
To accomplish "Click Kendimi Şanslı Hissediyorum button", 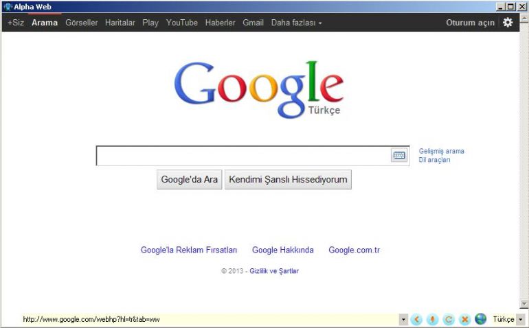I will 288,179.
